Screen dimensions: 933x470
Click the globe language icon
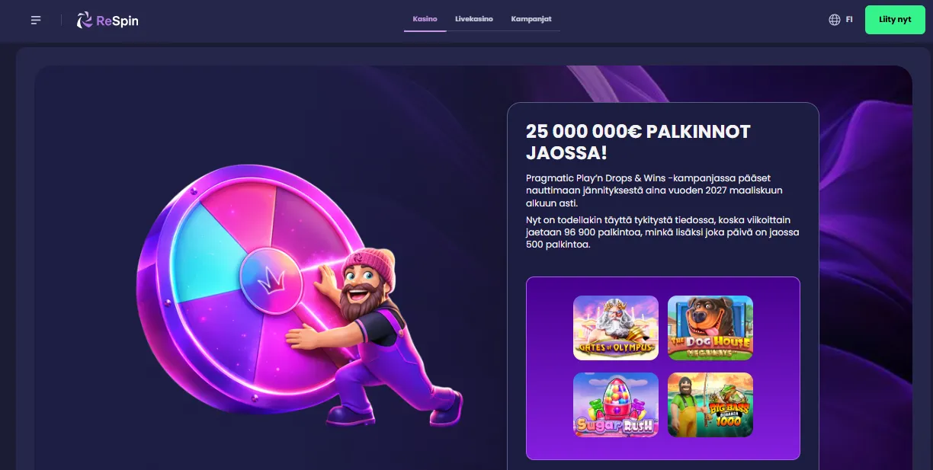click(x=835, y=20)
